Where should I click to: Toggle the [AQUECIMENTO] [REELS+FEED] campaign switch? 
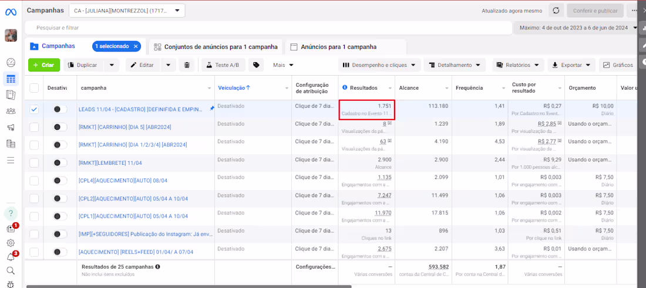pyautogui.click(x=60, y=252)
